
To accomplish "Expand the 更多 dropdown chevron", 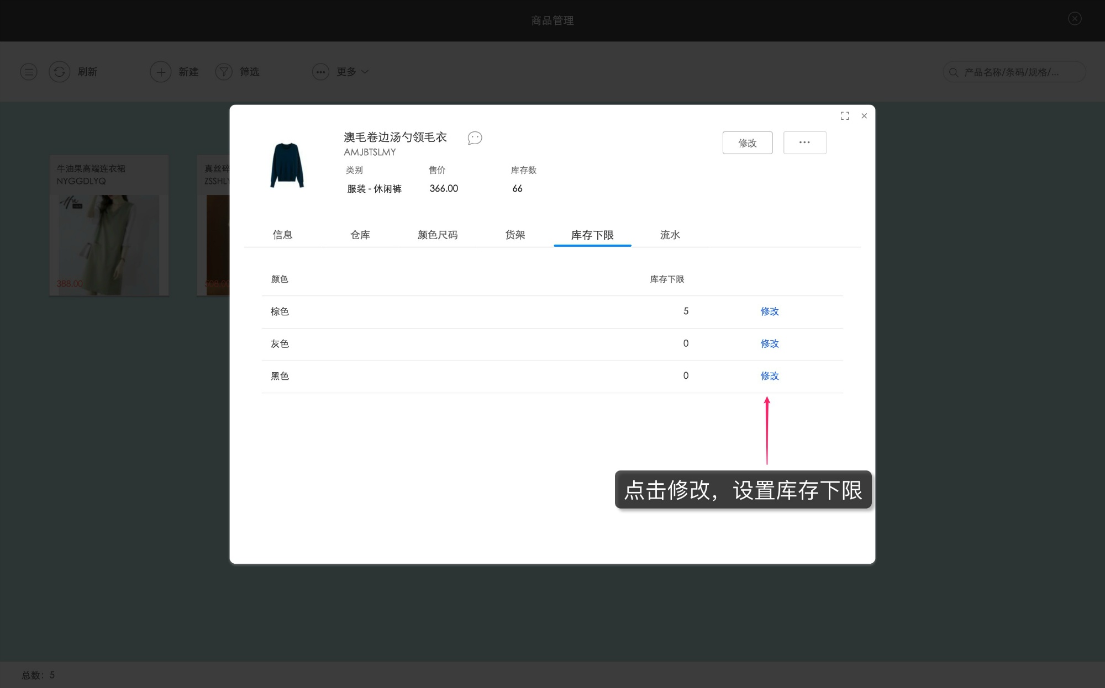I will (x=365, y=72).
